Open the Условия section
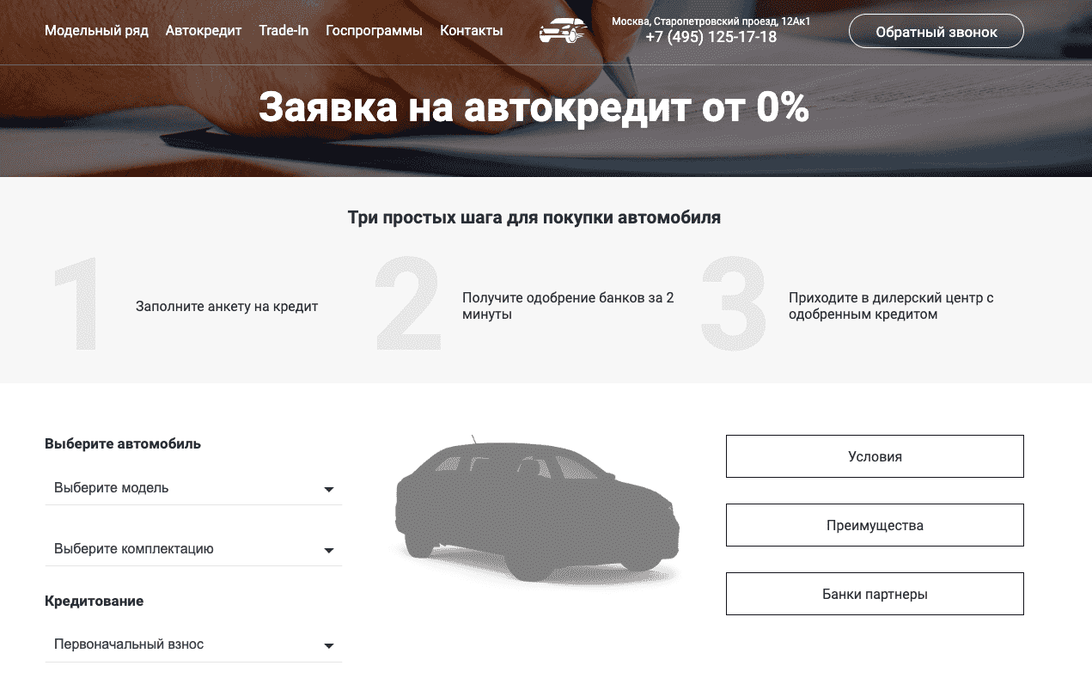This screenshot has height=684, width=1092. pos(875,456)
